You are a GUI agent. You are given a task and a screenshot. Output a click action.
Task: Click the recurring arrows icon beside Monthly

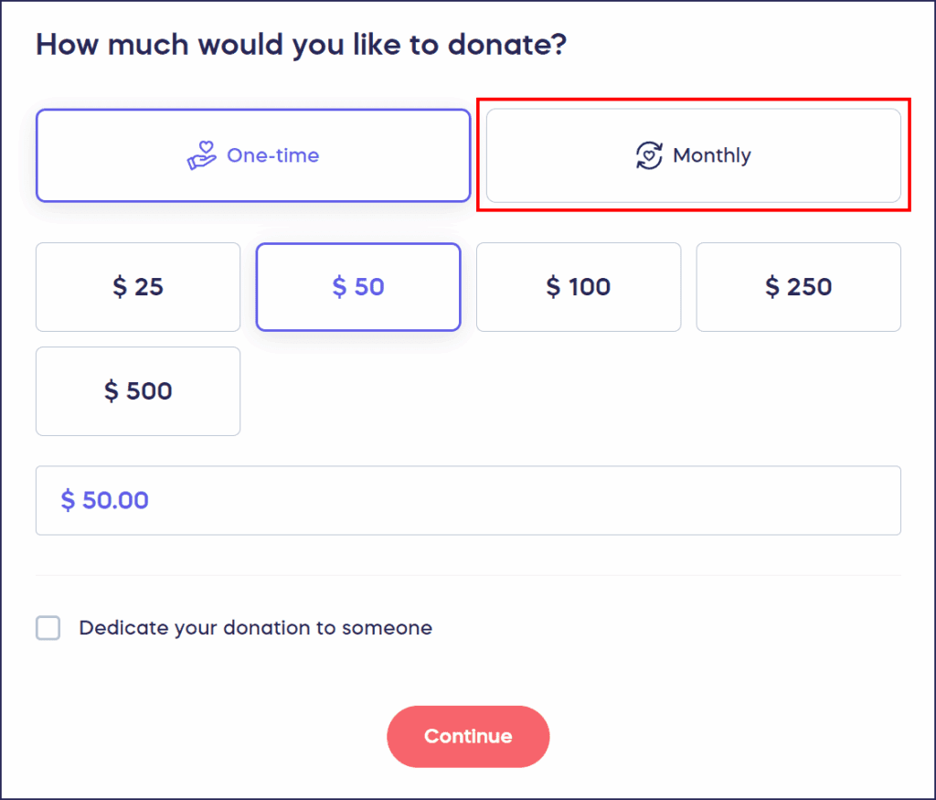649,155
